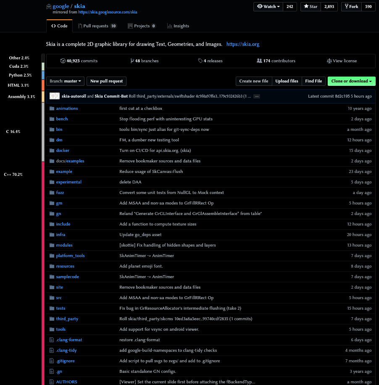Star the skia repository
The image size is (379, 385).
[x=311, y=7]
